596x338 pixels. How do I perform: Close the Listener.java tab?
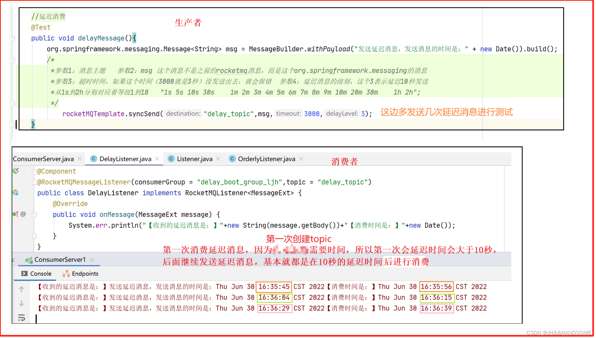(x=218, y=159)
